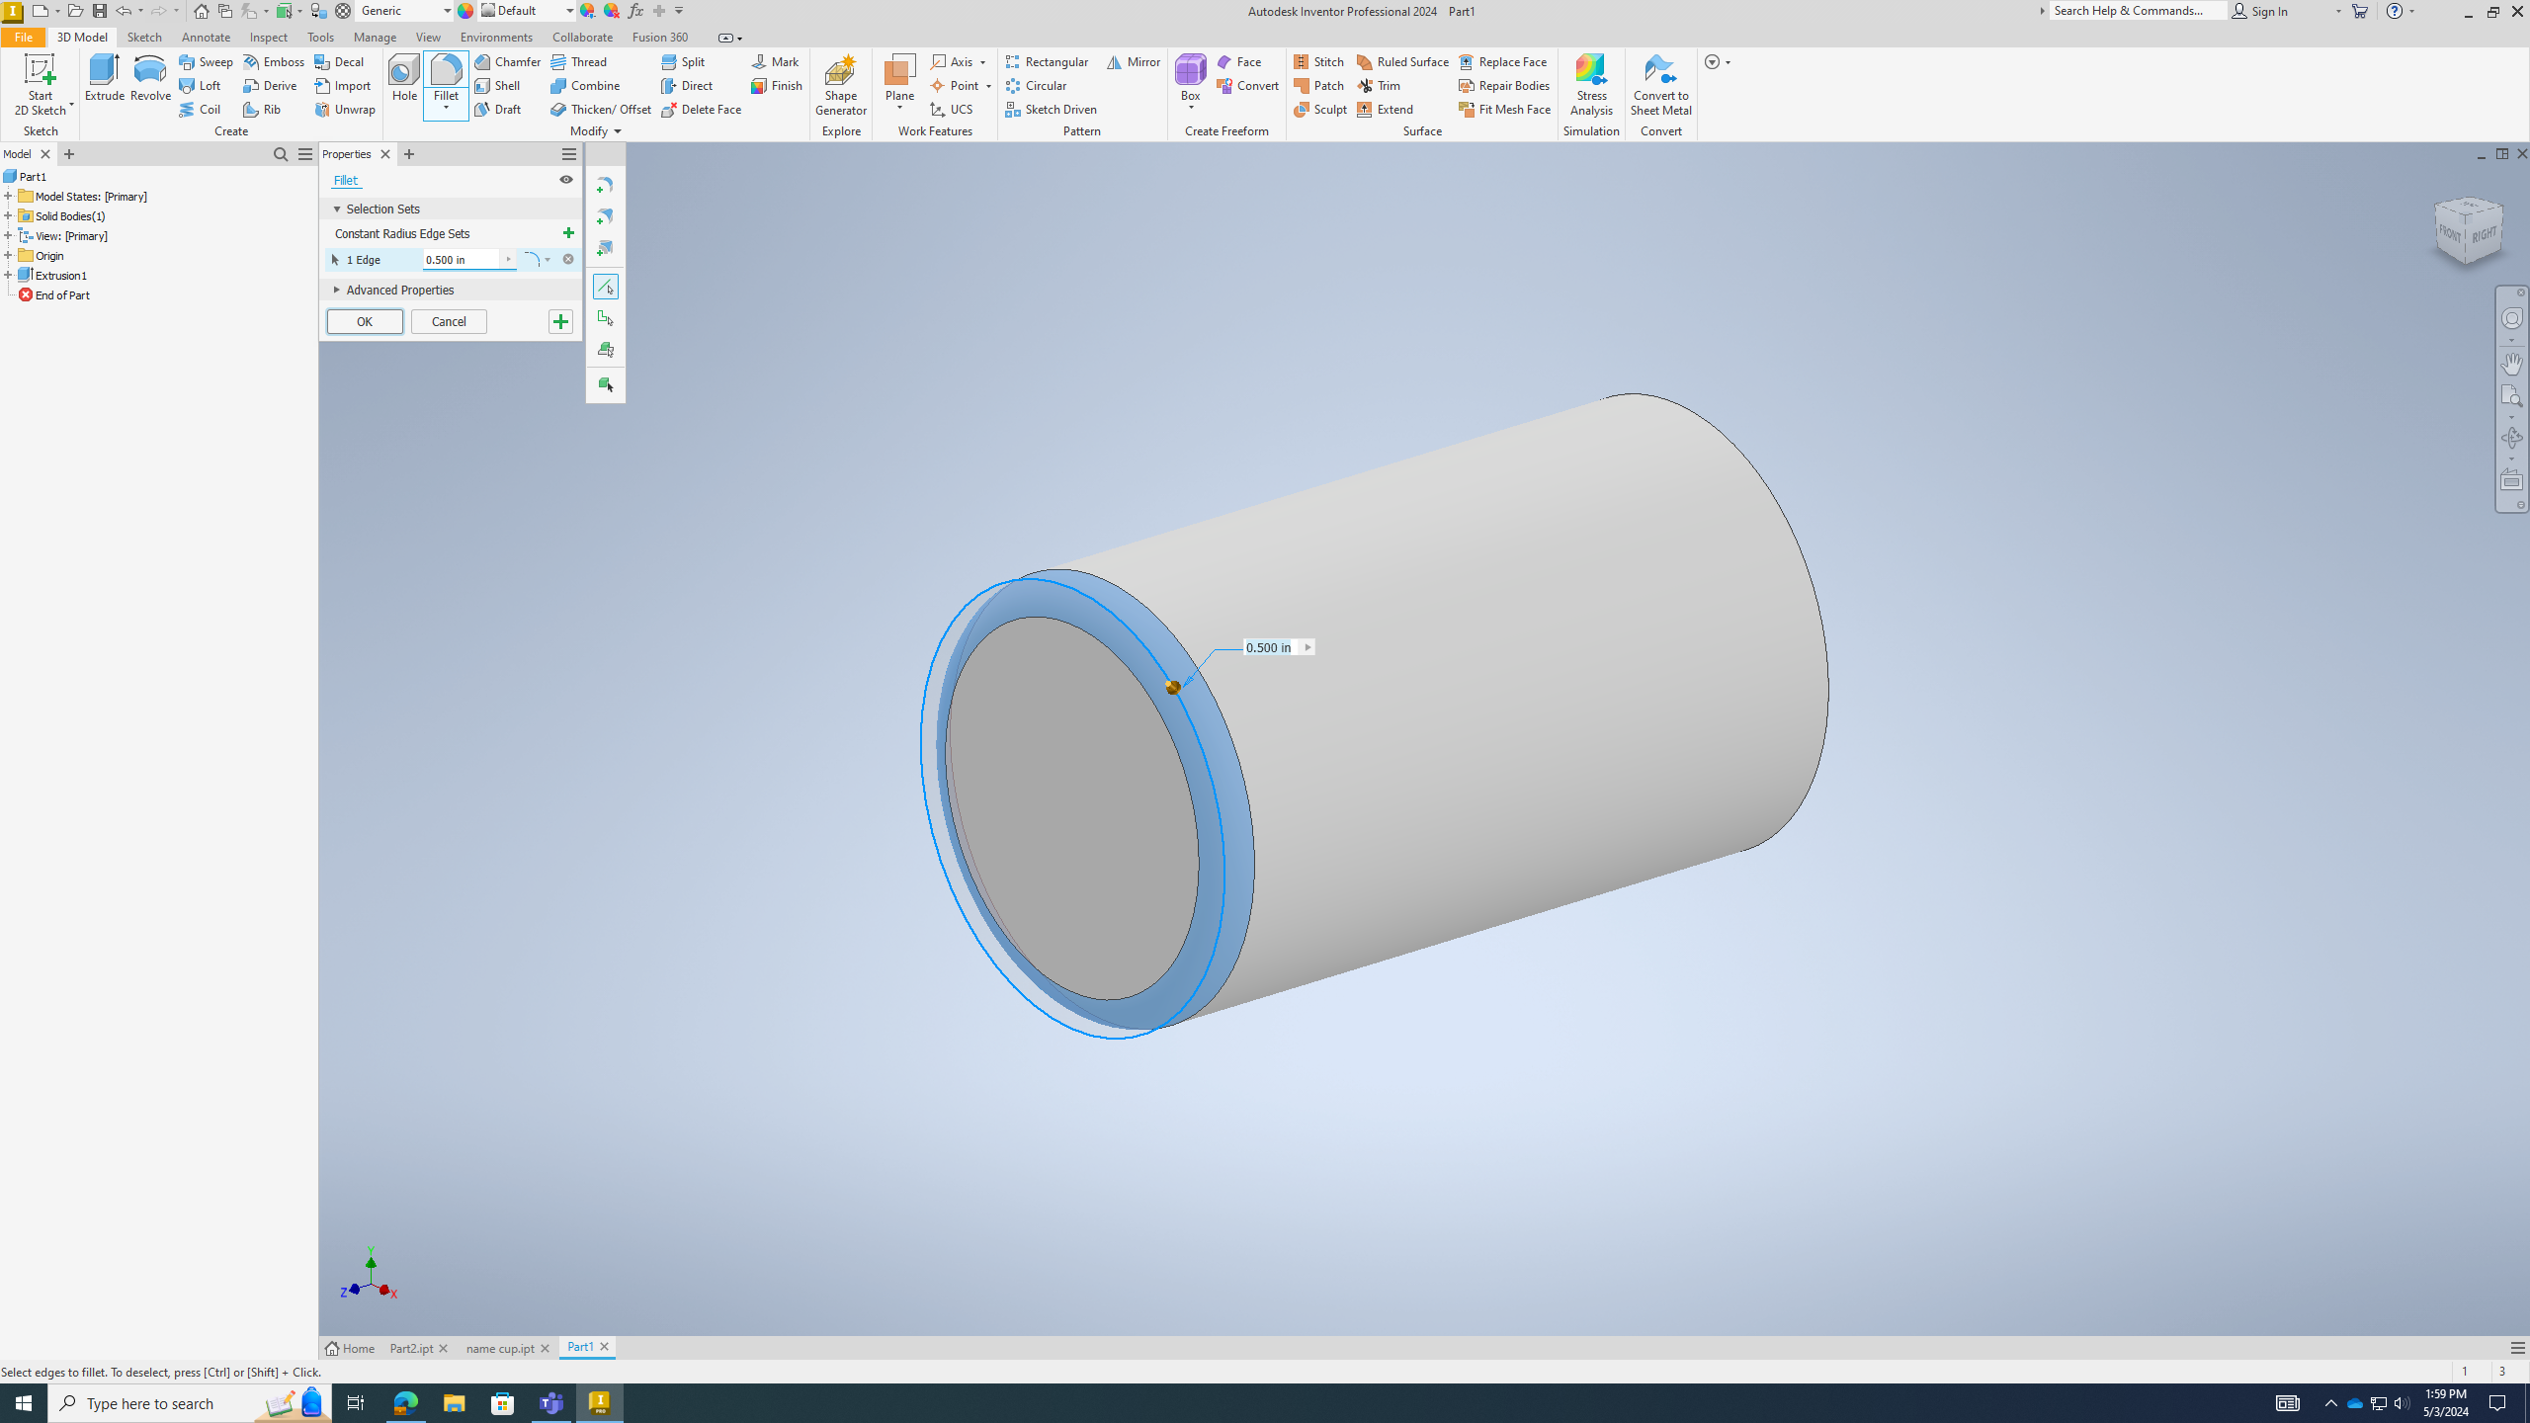Collapse the Selection Sets section
Image resolution: width=2530 pixels, height=1423 pixels.
tap(336, 209)
